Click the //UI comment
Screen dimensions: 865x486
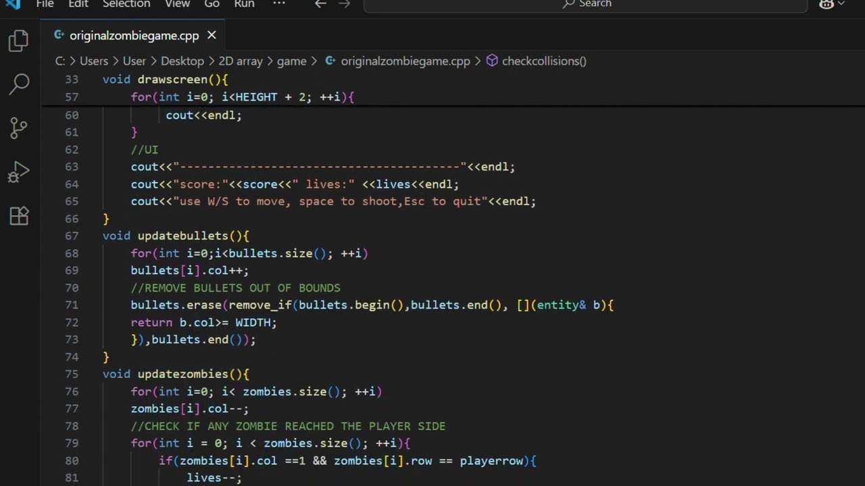coord(145,149)
